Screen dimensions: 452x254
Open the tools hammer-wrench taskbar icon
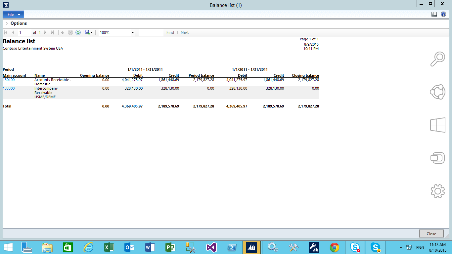293,247
